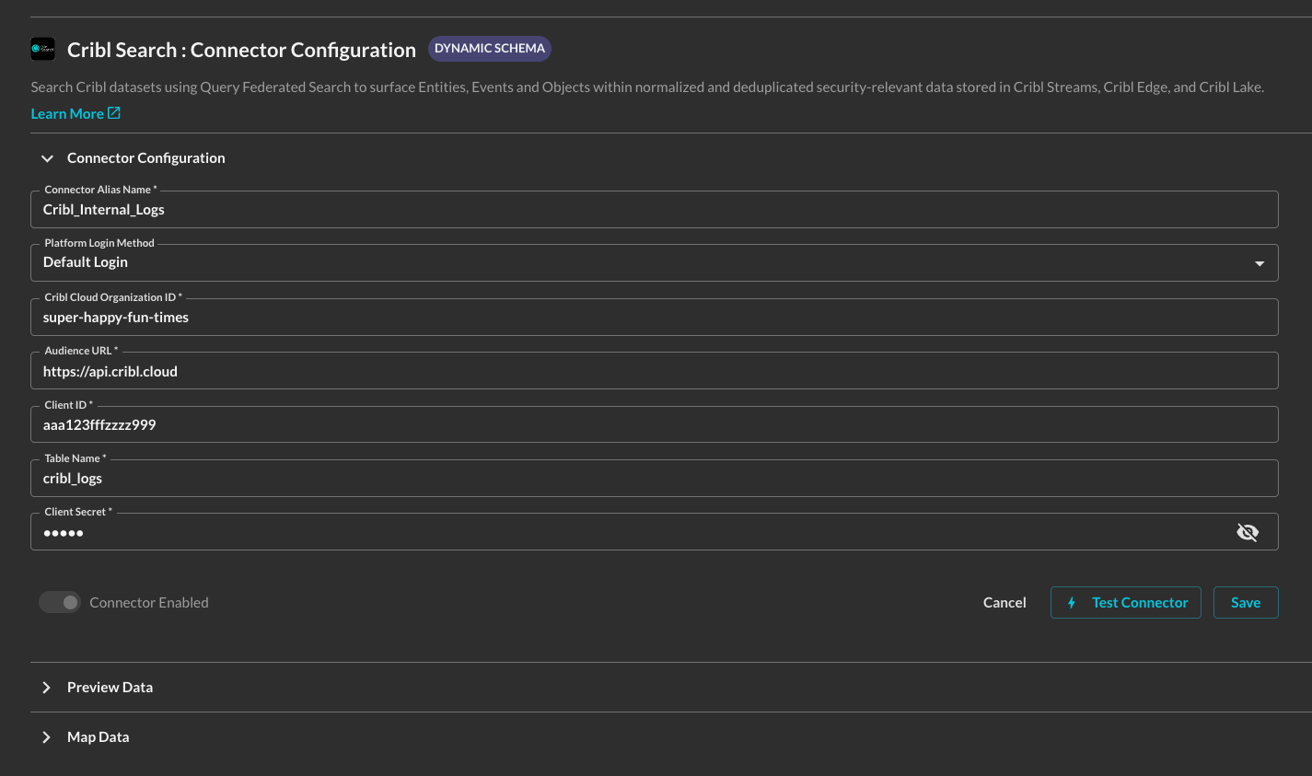Edit the Table Name field

[x=654, y=478]
